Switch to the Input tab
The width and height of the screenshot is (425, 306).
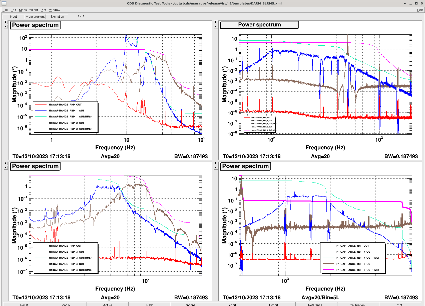coord(14,17)
